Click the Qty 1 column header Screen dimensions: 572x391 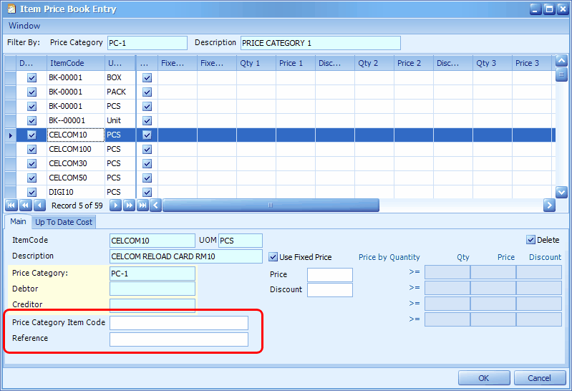coord(256,63)
